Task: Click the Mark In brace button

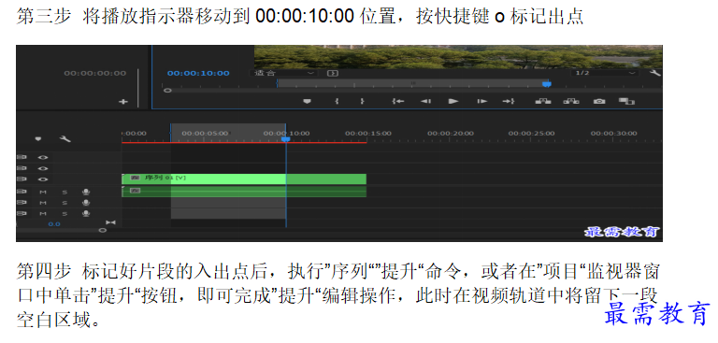Action: click(337, 101)
